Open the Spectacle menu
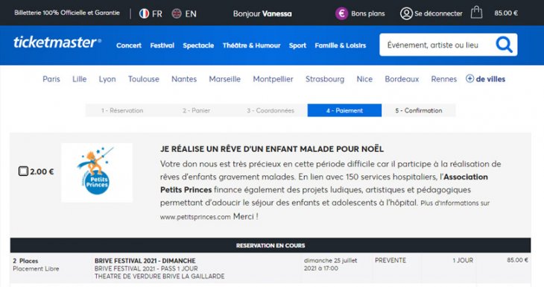Viewport: 544px width, 287px height. pyautogui.click(x=198, y=45)
